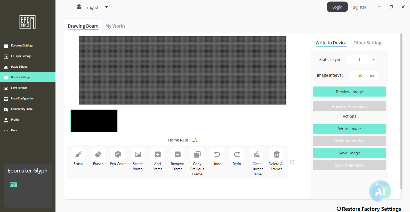410x212 pixels.
Task: Clear the current frame
Action: tap(257, 154)
